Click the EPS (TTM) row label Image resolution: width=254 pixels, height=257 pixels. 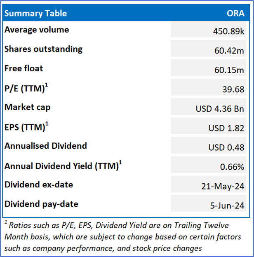point(26,127)
